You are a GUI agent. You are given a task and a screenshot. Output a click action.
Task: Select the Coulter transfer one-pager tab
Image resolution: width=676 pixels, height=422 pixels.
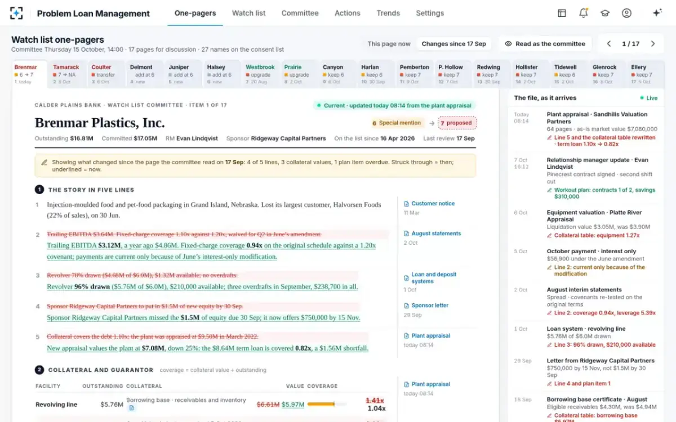(106, 74)
